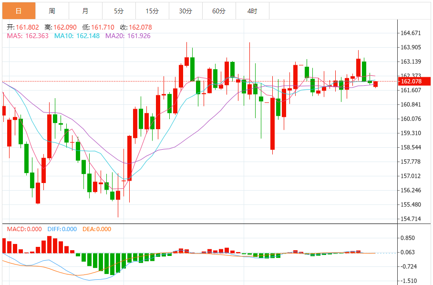This screenshot has height=285, width=433.
Task: Click the 154.714 price axis label
Action: [x=411, y=219]
